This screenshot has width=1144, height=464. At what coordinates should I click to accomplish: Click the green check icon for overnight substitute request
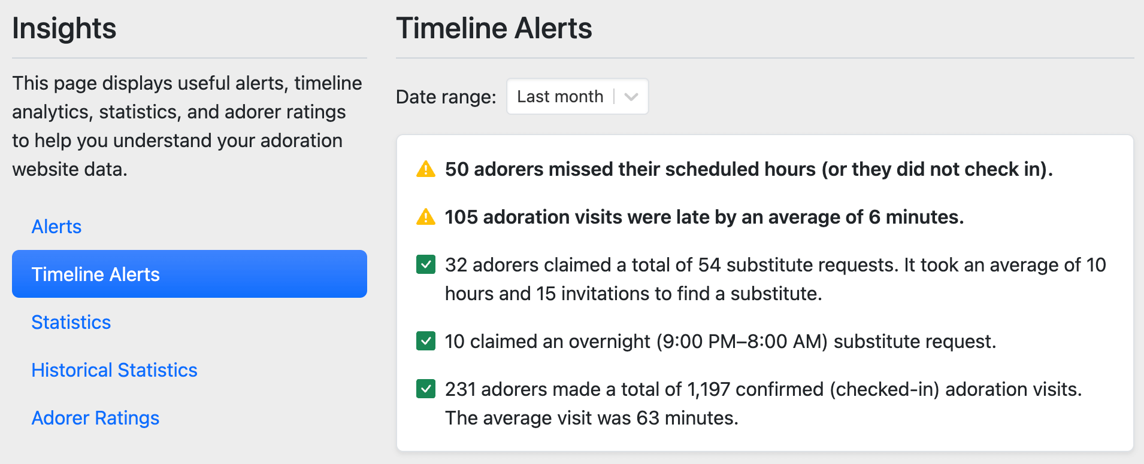(425, 341)
